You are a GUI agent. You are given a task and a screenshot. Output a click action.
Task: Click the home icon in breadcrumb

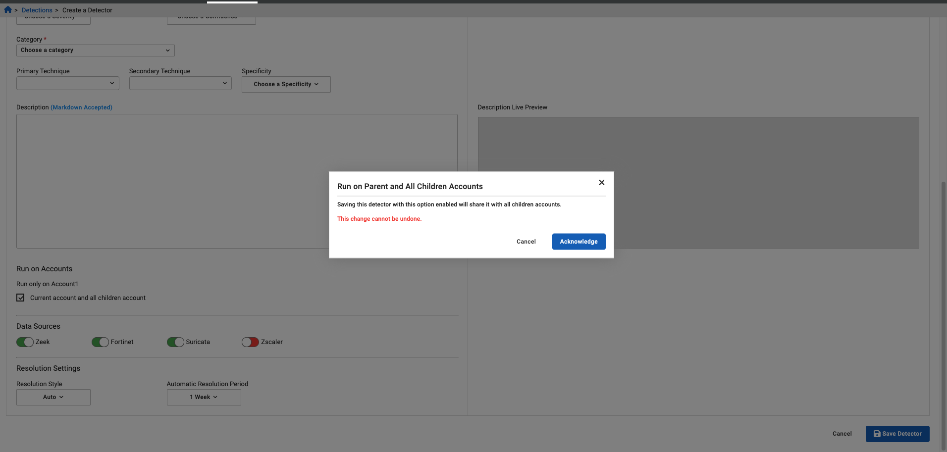pos(8,10)
